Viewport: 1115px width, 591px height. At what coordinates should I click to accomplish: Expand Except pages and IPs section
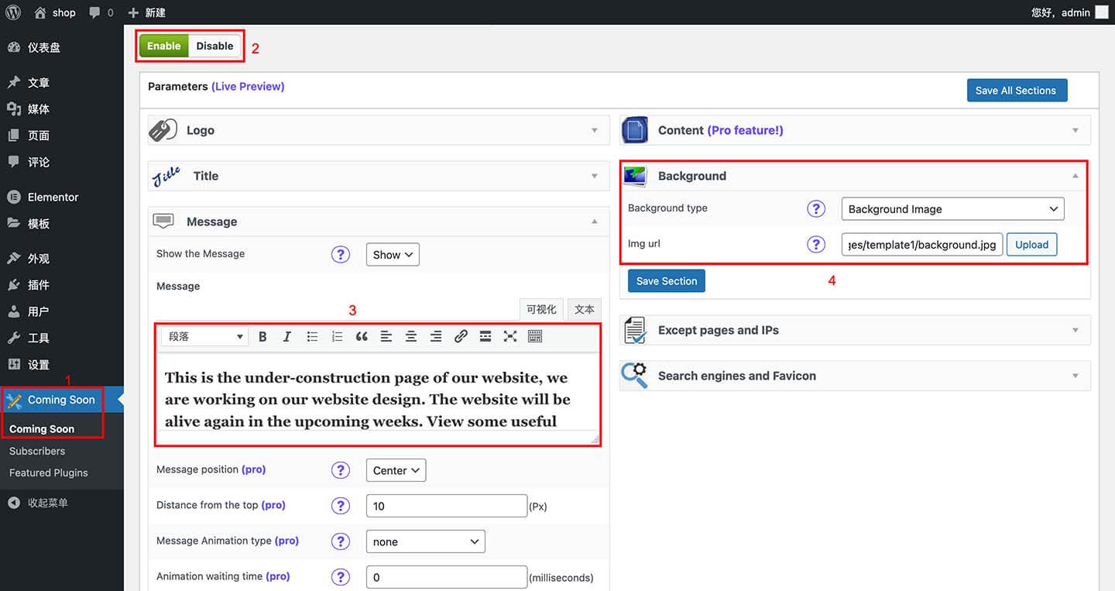pyautogui.click(x=855, y=330)
